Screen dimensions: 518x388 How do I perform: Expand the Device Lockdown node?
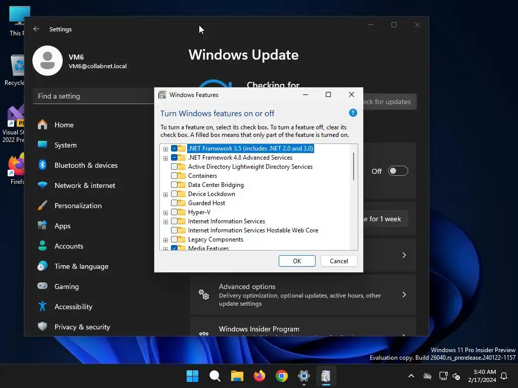click(165, 195)
